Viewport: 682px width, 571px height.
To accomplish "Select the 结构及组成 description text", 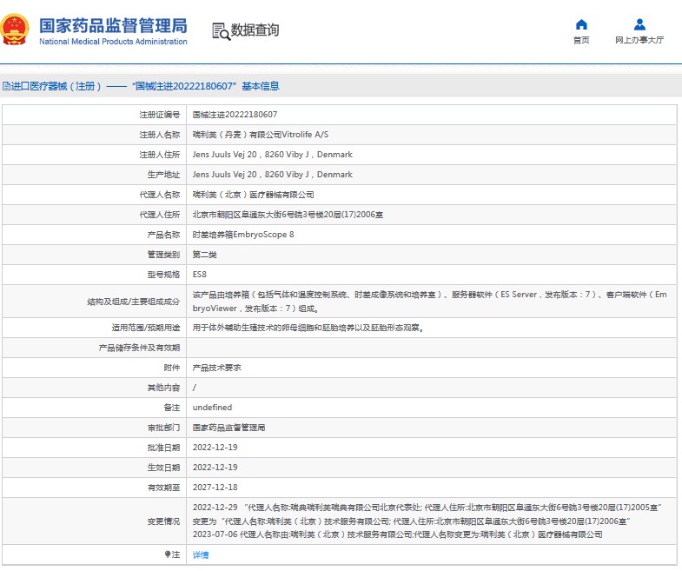I will [430, 302].
